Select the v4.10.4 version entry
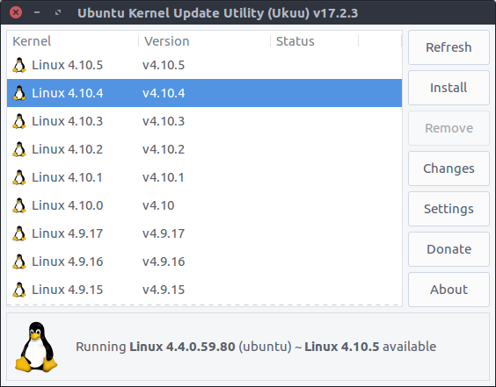The width and height of the screenshot is (496, 387). (164, 93)
